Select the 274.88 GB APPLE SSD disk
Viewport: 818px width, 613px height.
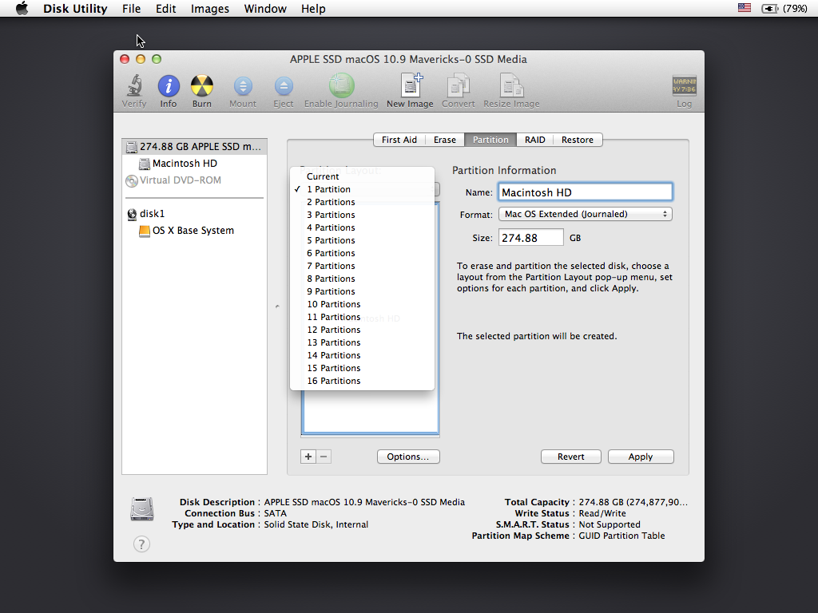pos(195,147)
